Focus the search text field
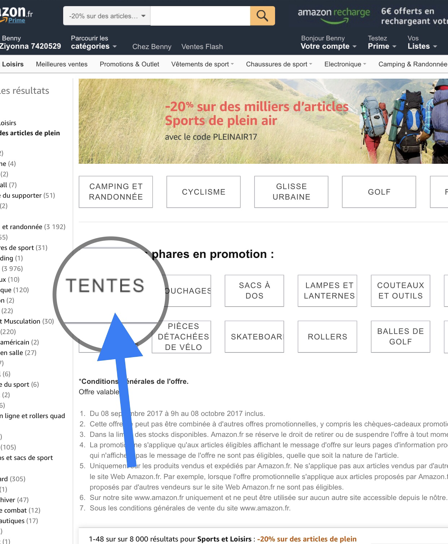 200,16
